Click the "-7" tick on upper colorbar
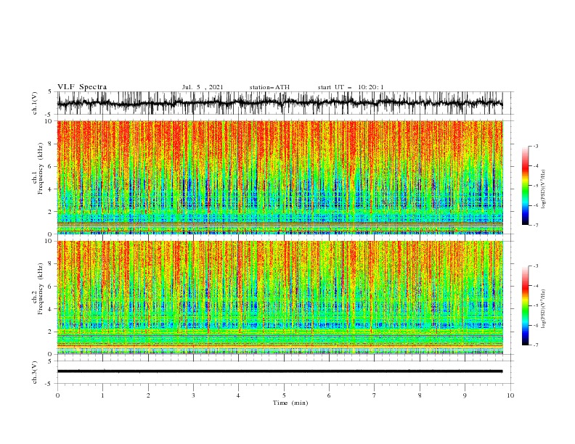Image resolution: width=575 pixels, height=444 pixels. (536, 225)
